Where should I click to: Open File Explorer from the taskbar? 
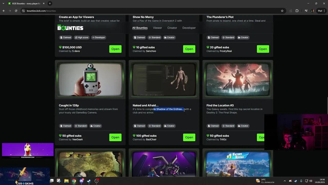pyautogui.click(x=66, y=181)
